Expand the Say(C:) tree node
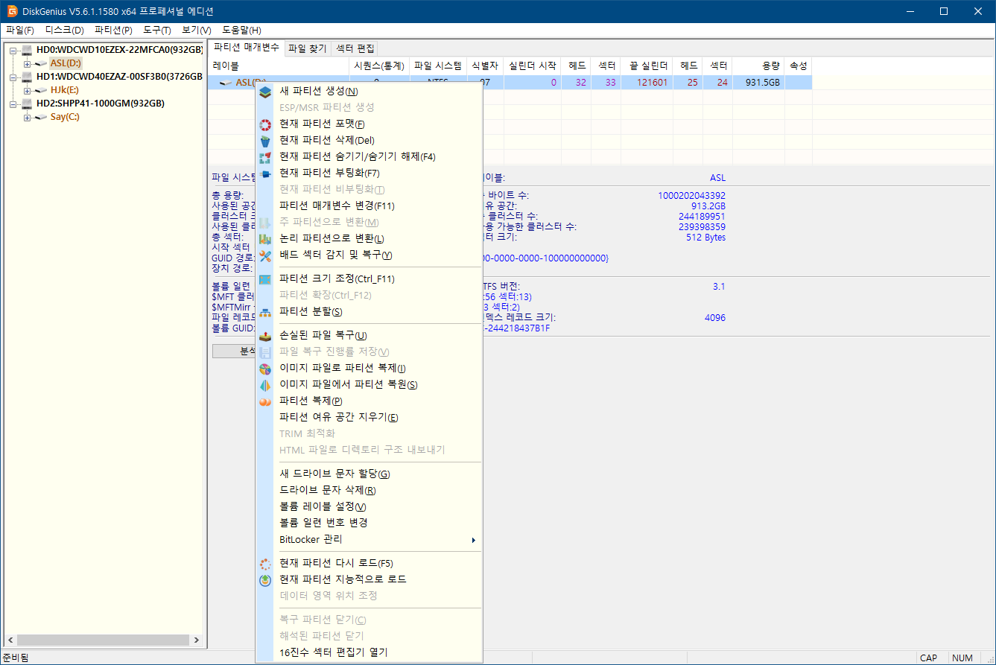The width and height of the screenshot is (996, 665). [x=27, y=117]
